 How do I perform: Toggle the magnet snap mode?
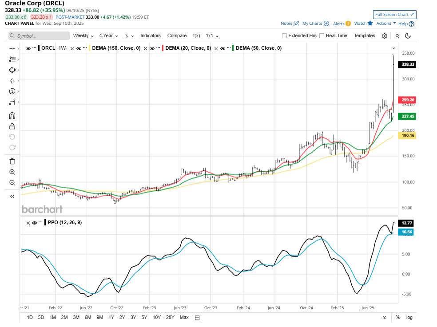[x=12, y=116]
